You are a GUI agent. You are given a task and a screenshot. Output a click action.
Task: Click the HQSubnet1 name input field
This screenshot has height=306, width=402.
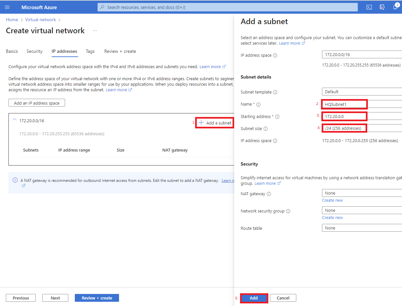[x=344, y=104]
